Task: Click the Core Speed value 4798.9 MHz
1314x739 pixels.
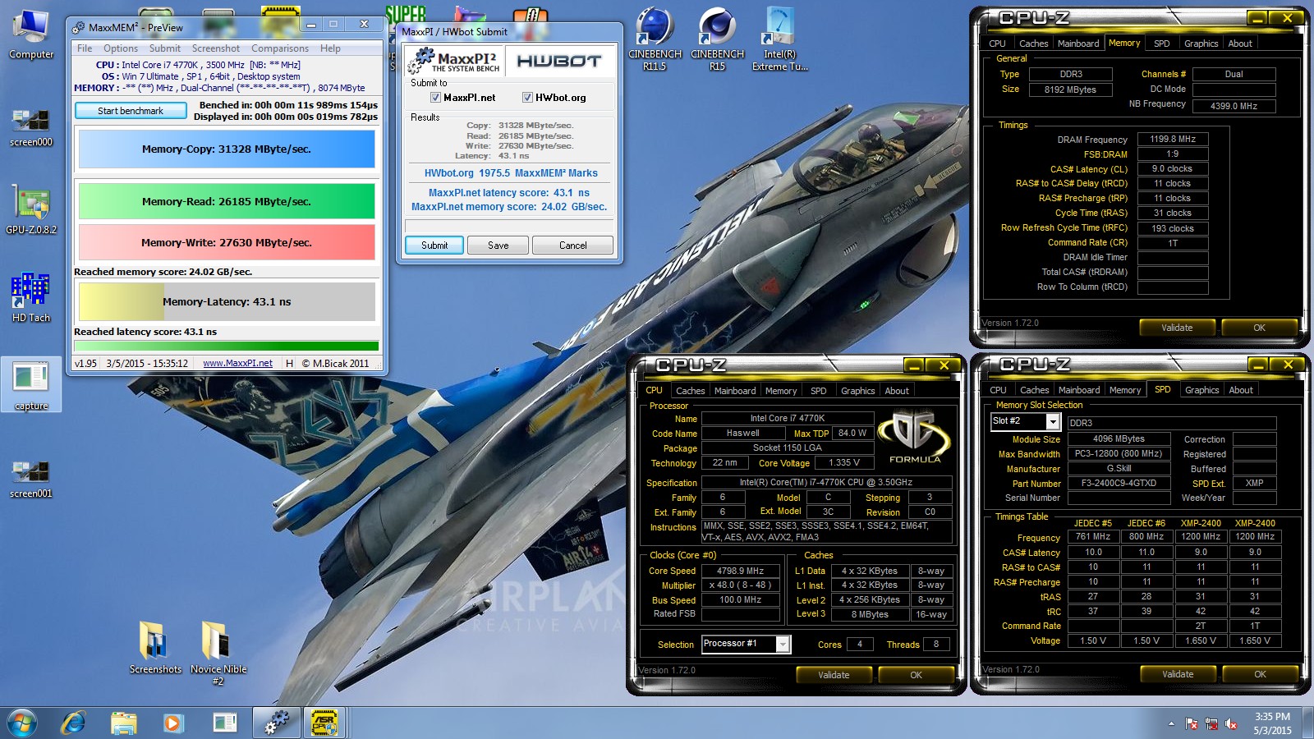Action: tap(740, 571)
